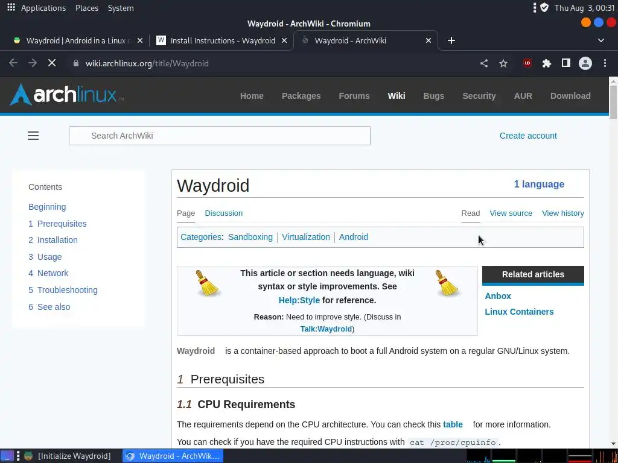
Task: Jump to 6 See also in contents
Action: click(49, 307)
